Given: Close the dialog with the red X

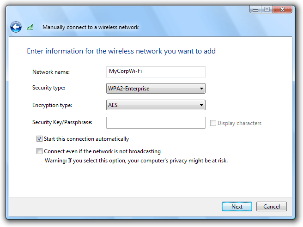Looking at the screenshot, I should (282, 9).
